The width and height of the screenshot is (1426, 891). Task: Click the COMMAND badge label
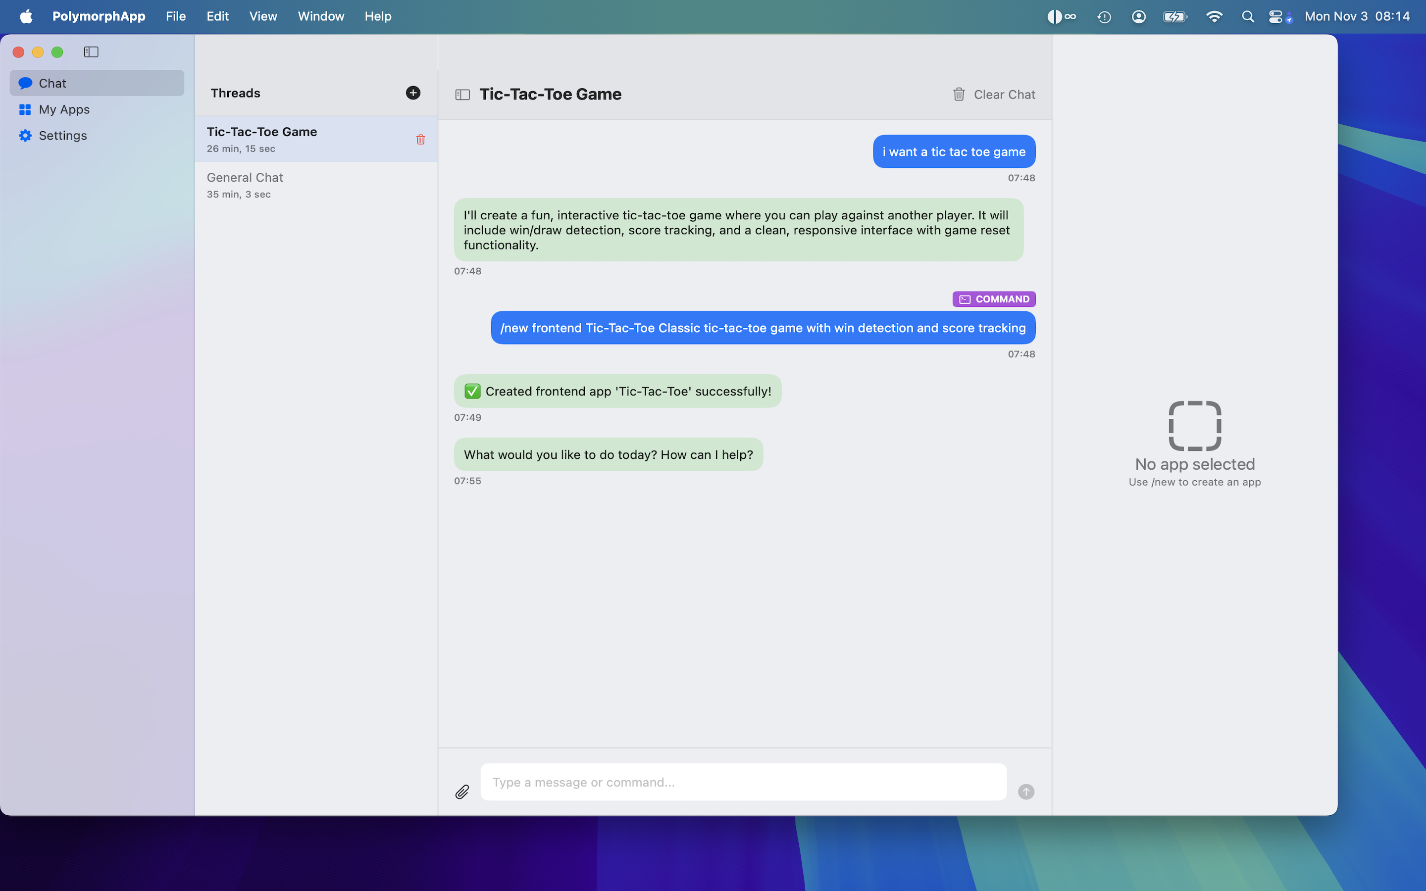[x=994, y=299]
